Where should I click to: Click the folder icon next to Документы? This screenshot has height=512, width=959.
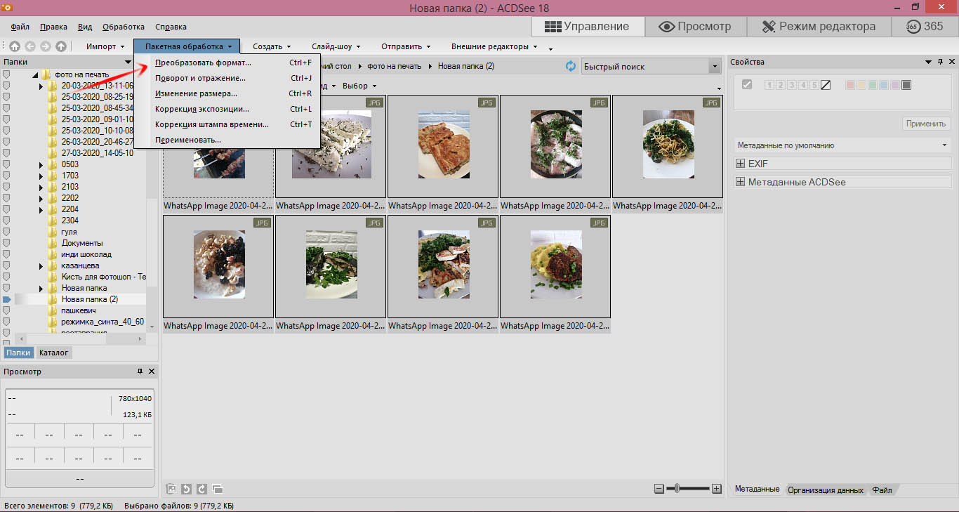53,243
